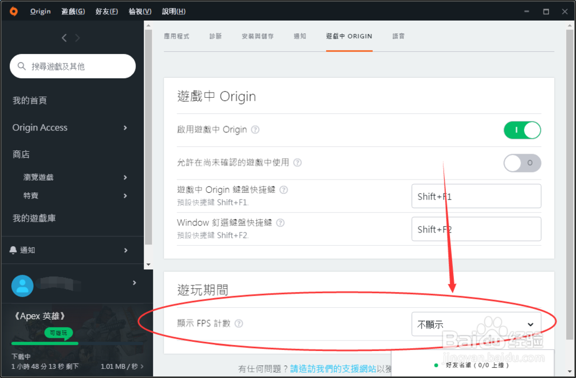Click the search magnifier icon
576x378 pixels.
click(x=22, y=66)
